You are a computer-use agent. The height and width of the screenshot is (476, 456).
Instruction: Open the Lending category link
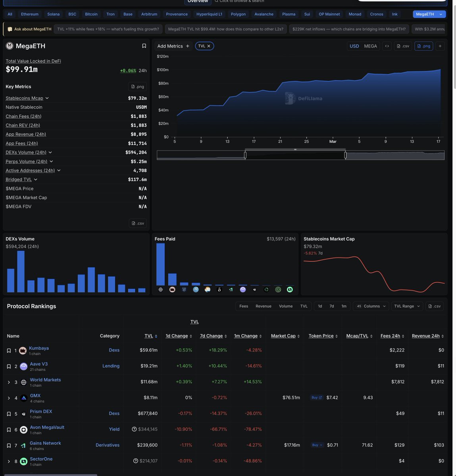111,366
